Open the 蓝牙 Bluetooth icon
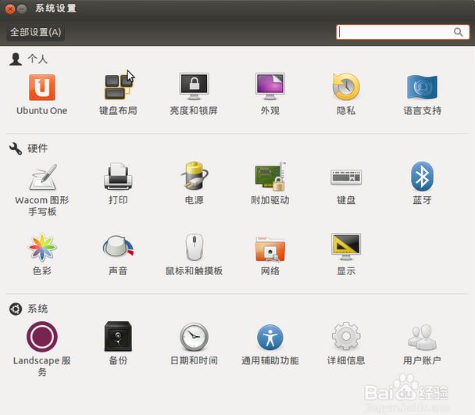This screenshot has height=415, width=475. 422,177
